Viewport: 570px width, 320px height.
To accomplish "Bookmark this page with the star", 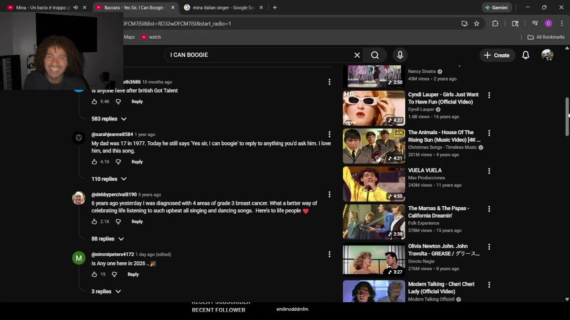I will (476, 24).
